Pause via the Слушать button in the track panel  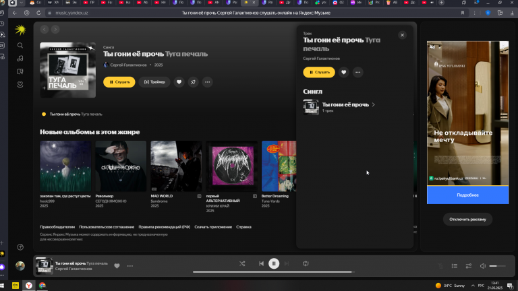tap(319, 72)
